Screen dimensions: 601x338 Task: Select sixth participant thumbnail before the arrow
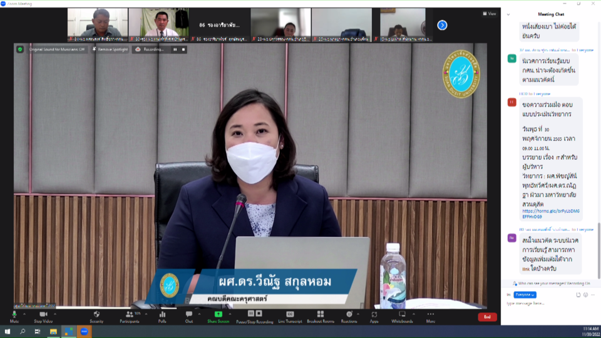point(403,25)
